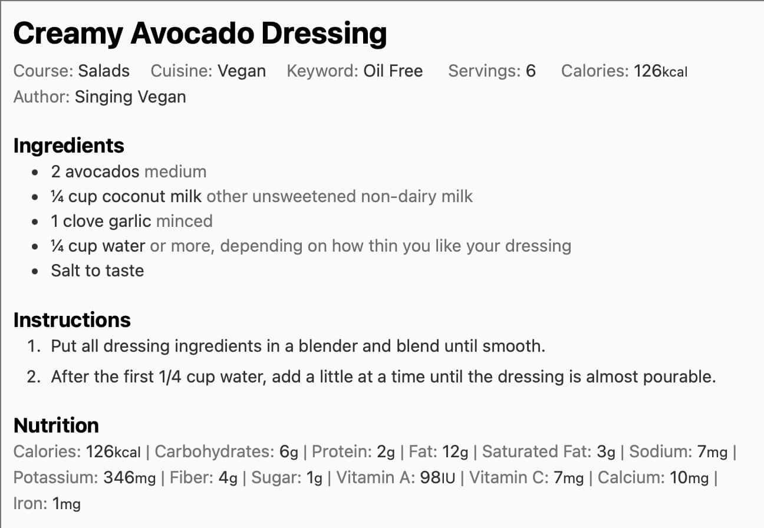Click the ¼ cup coconut milk ingredient

(x=126, y=196)
